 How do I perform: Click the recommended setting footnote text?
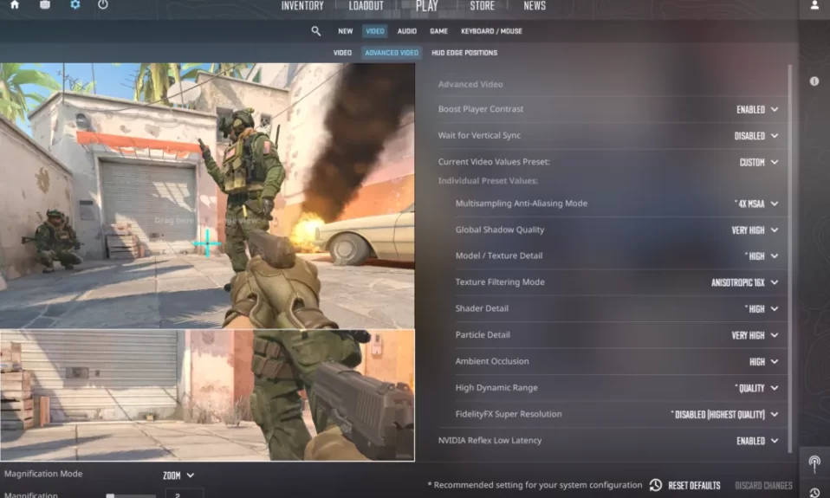(535, 485)
